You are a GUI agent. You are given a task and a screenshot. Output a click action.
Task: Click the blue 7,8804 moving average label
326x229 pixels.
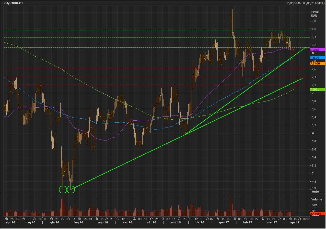[x=317, y=58]
